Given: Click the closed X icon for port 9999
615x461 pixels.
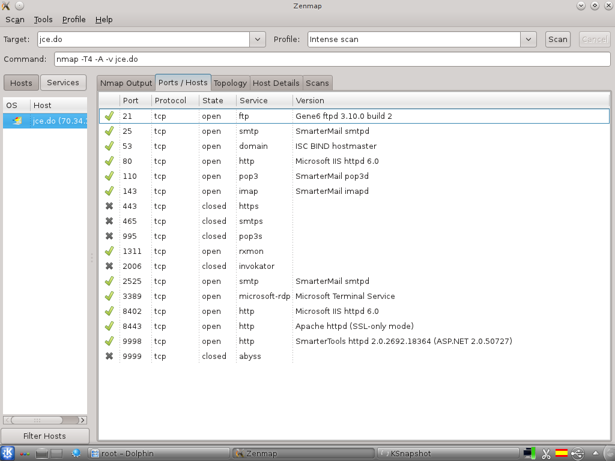Looking at the screenshot, I should (x=109, y=356).
